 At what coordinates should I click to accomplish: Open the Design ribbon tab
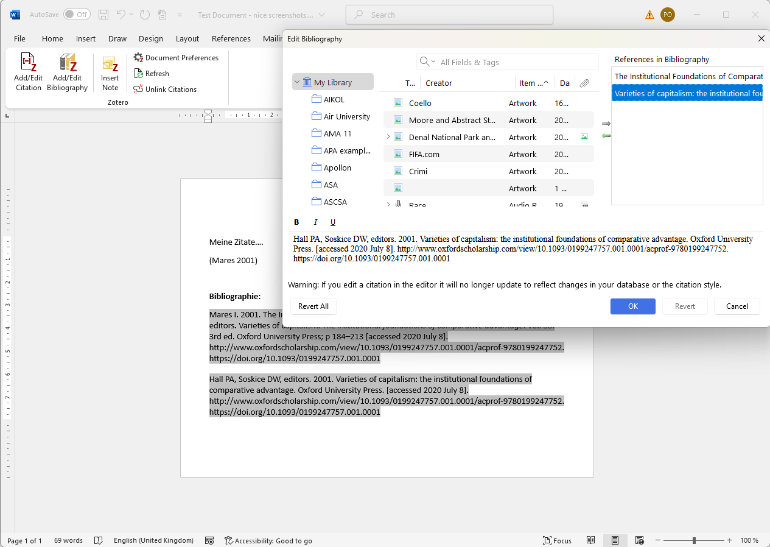tap(150, 38)
